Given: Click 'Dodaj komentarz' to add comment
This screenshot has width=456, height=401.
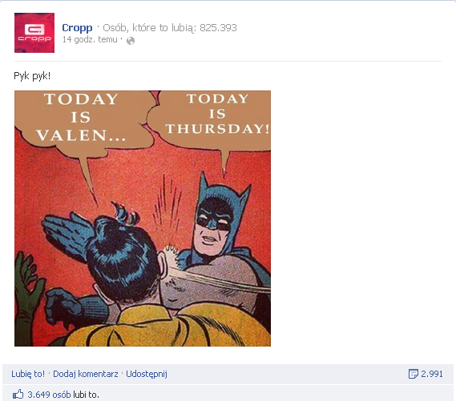Looking at the screenshot, I should pos(86,374).
